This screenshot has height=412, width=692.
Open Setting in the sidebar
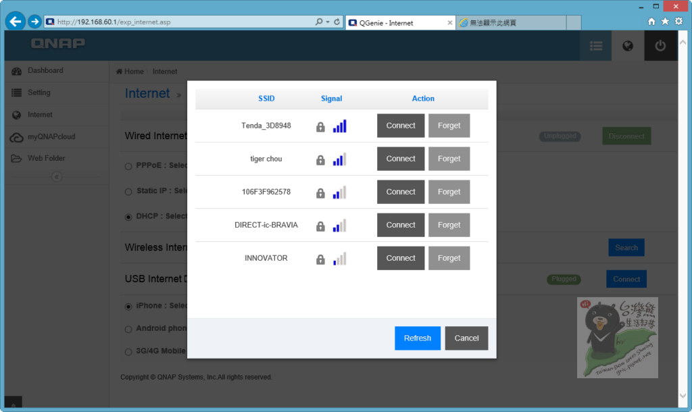click(57, 93)
